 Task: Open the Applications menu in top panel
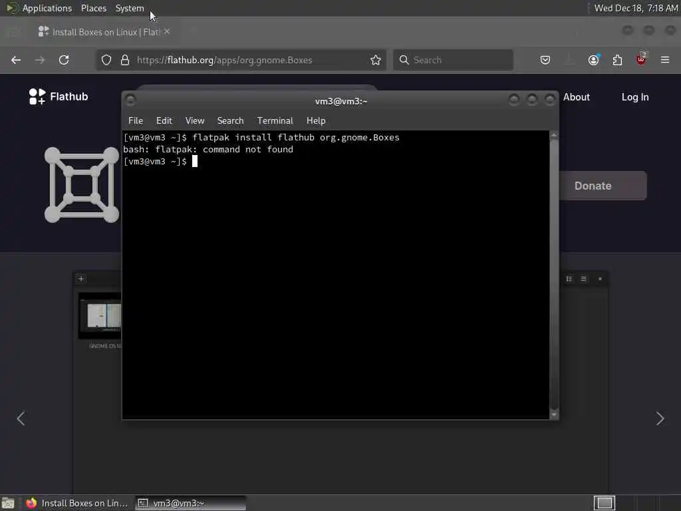47,8
